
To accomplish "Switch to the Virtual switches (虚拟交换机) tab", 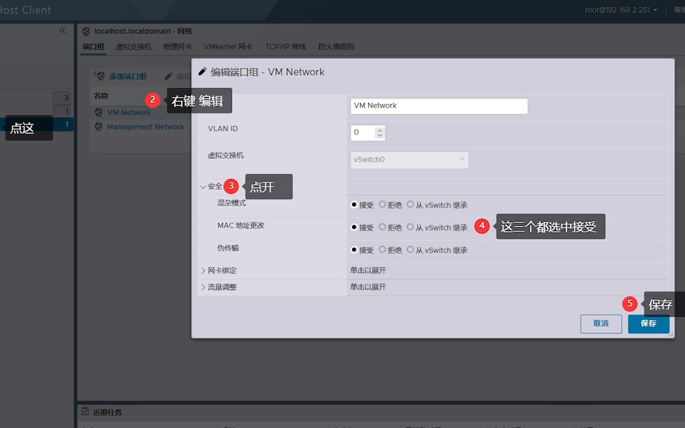I will pyautogui.click(x=134, y=47).
